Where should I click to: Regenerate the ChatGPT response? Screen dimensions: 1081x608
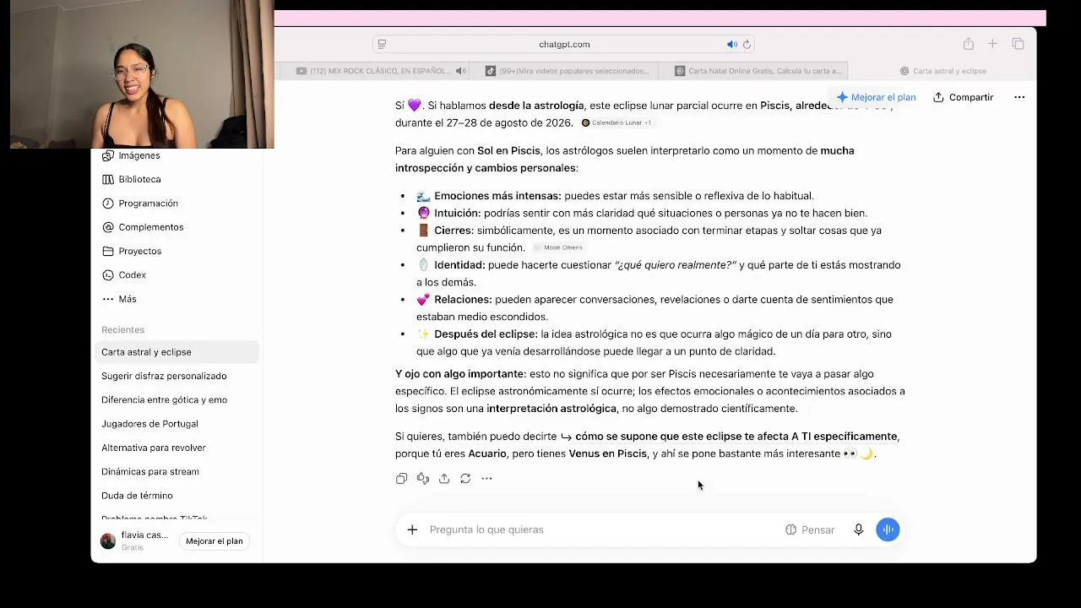pyautogui.click(x=465, y=479)
